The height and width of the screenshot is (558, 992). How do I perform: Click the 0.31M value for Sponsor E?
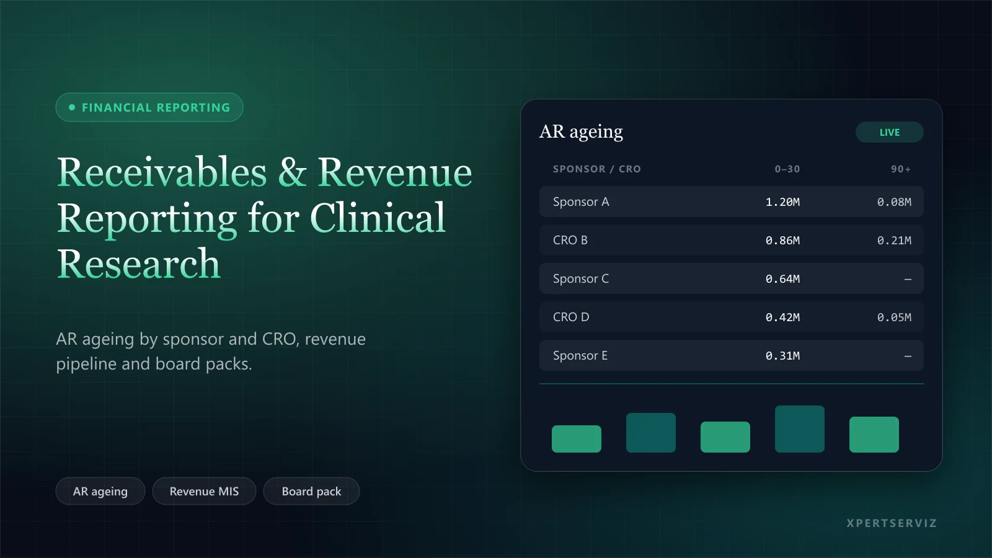coord(782,356)
